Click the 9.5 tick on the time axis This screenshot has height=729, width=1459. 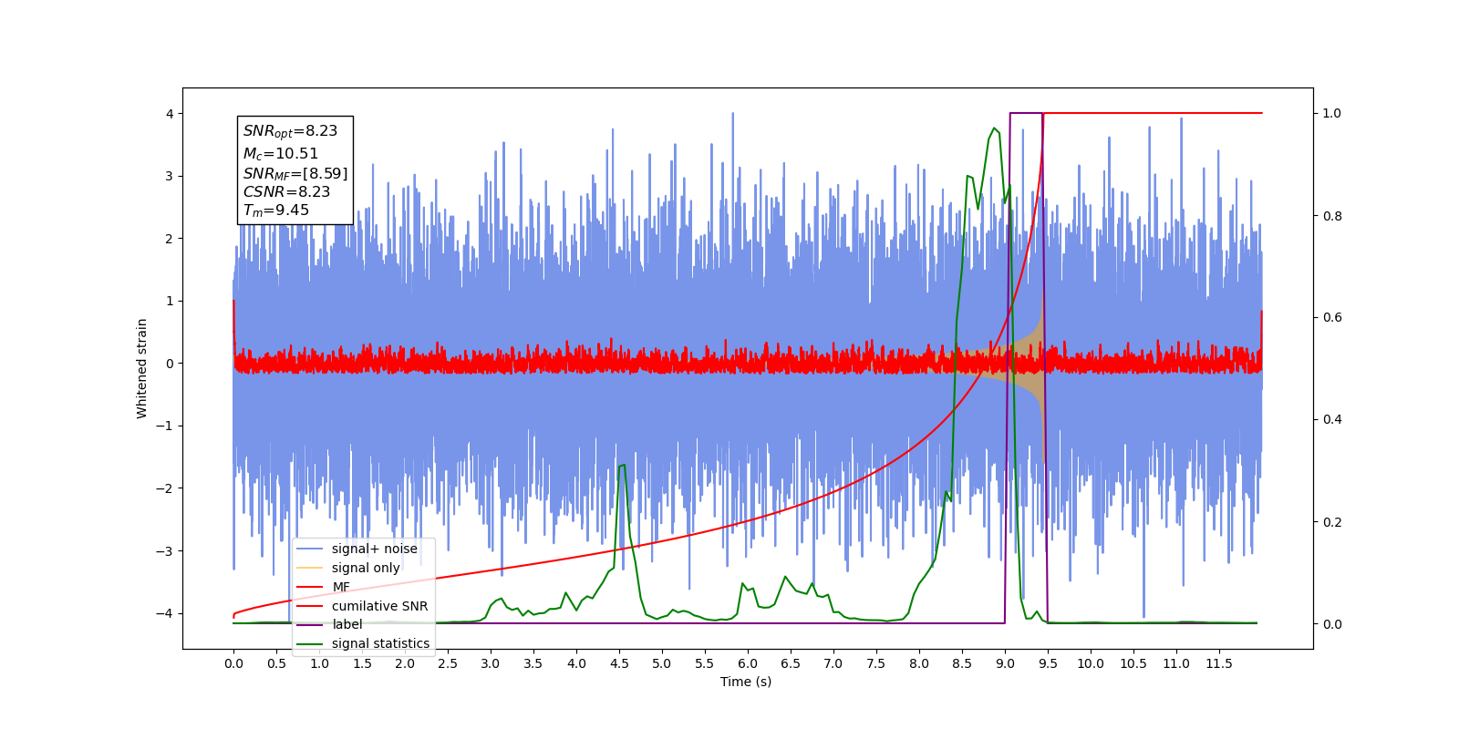[1048, 663]
